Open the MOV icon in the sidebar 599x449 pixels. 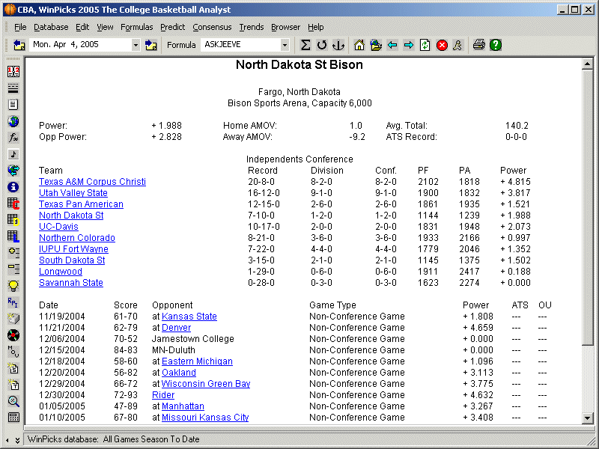tap(13, 352)
